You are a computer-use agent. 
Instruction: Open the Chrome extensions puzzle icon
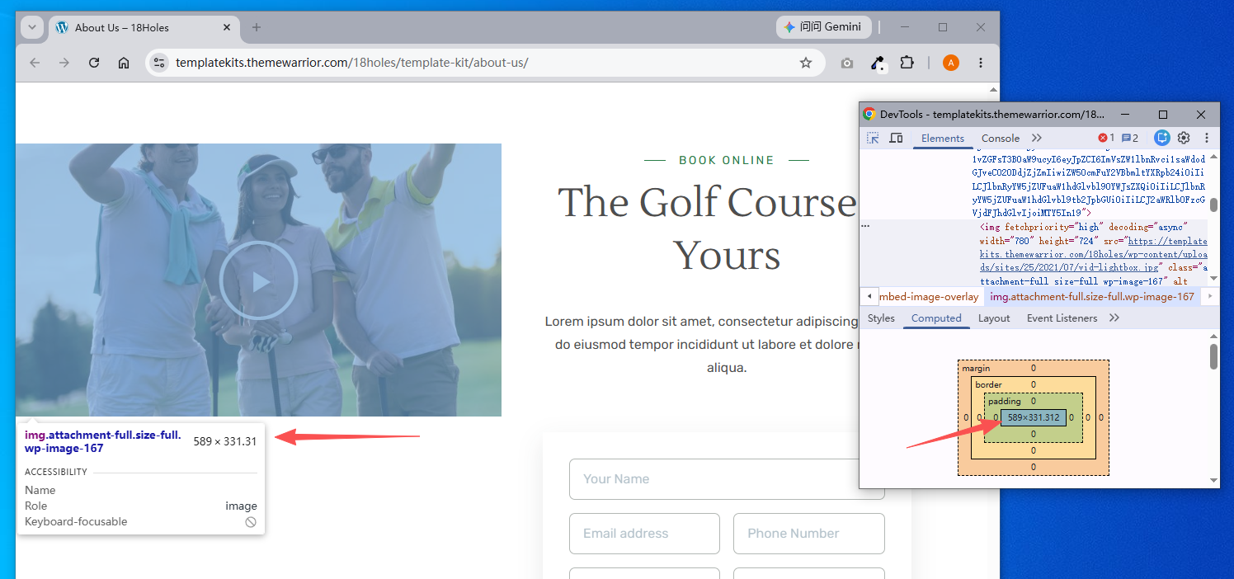907,63
